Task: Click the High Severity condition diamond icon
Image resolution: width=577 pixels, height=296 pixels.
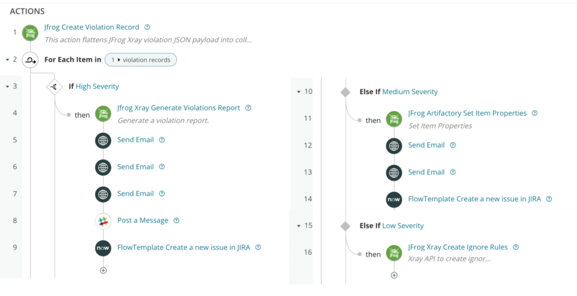Action: (54, 87)
